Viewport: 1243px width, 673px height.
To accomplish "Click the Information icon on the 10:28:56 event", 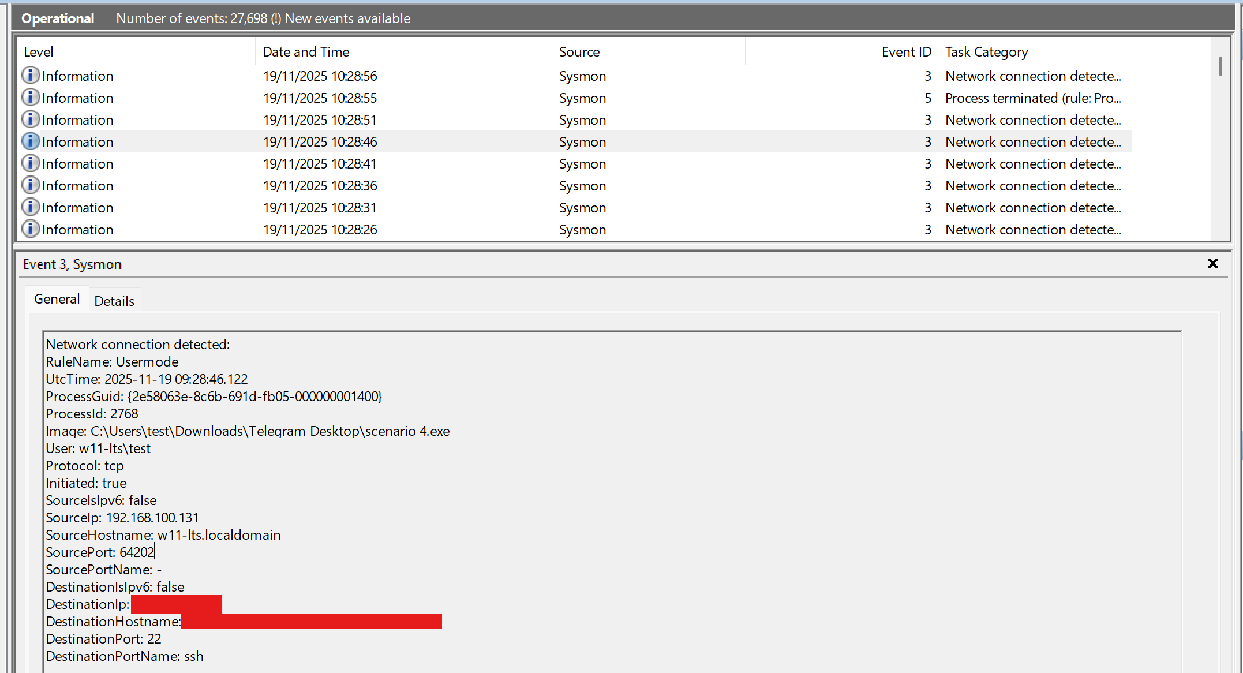I will click(x=30, y=75).
